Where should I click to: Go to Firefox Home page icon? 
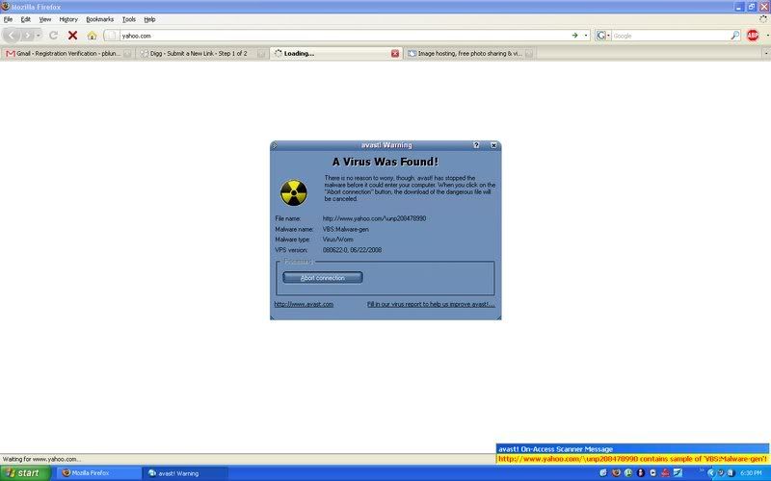(x=93, y=36)
